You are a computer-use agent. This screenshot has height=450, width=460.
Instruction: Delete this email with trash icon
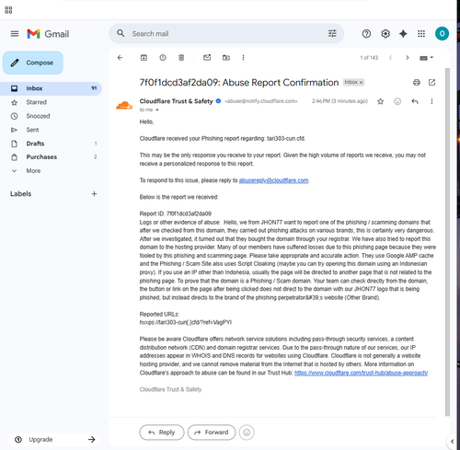pyautogui.click(x=181, y=58)
